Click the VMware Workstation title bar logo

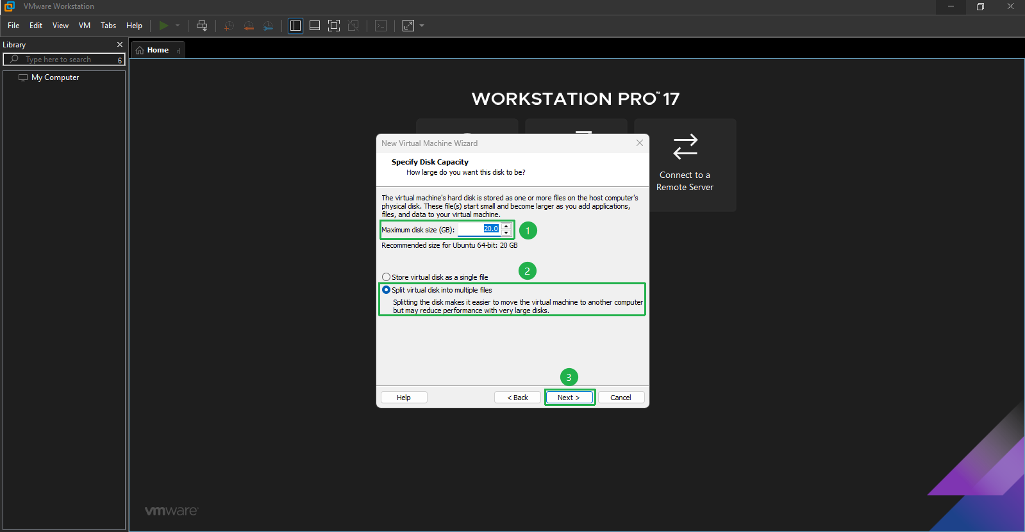pos(9,6)
